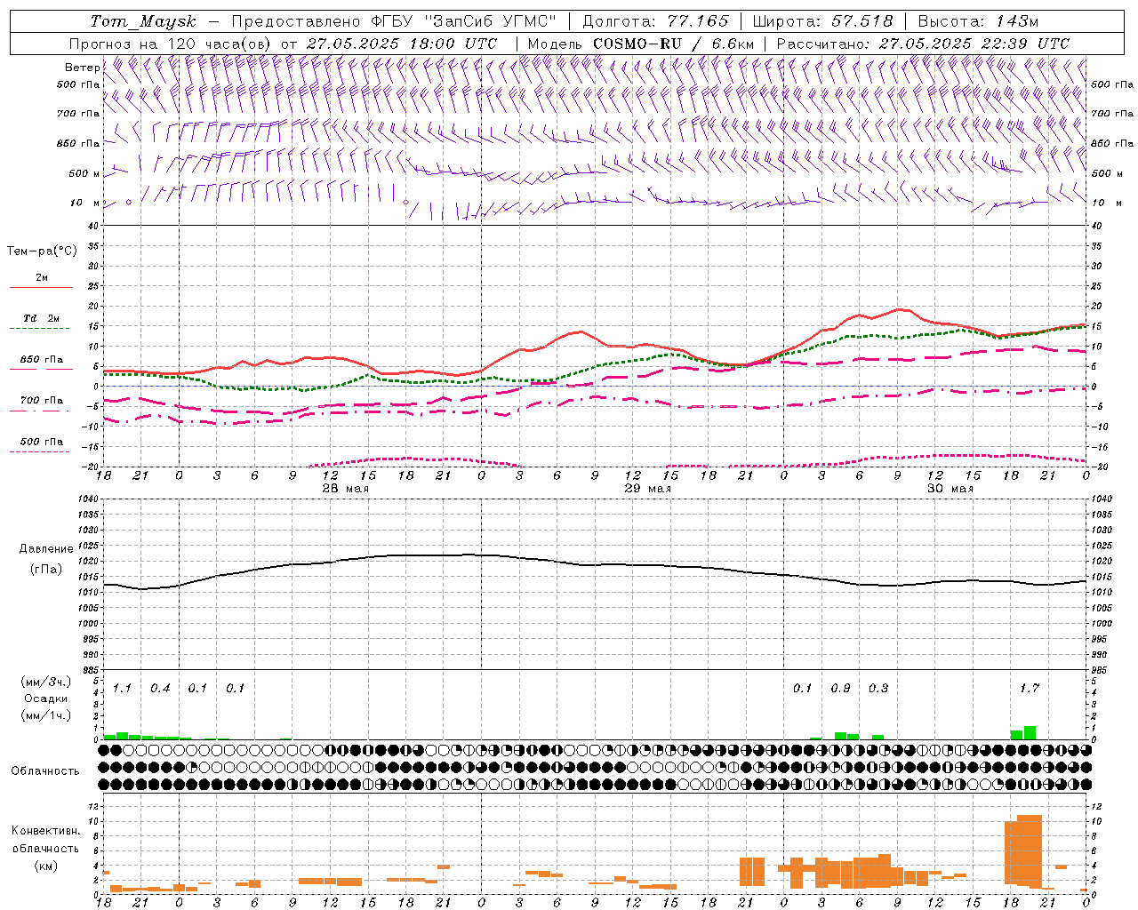Screen dimensions: 1138x910
Task: Click the longitude value 77.165
Action: pyautogui.click(x=697, y=21)
